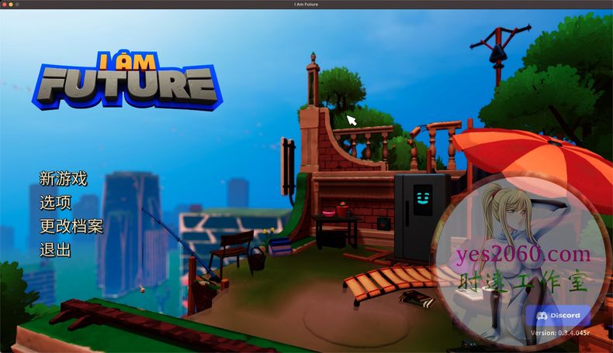The width and height of the screenshot is (613, 353).
Task: Open the 选项 options menu
Action: [55, 203]
